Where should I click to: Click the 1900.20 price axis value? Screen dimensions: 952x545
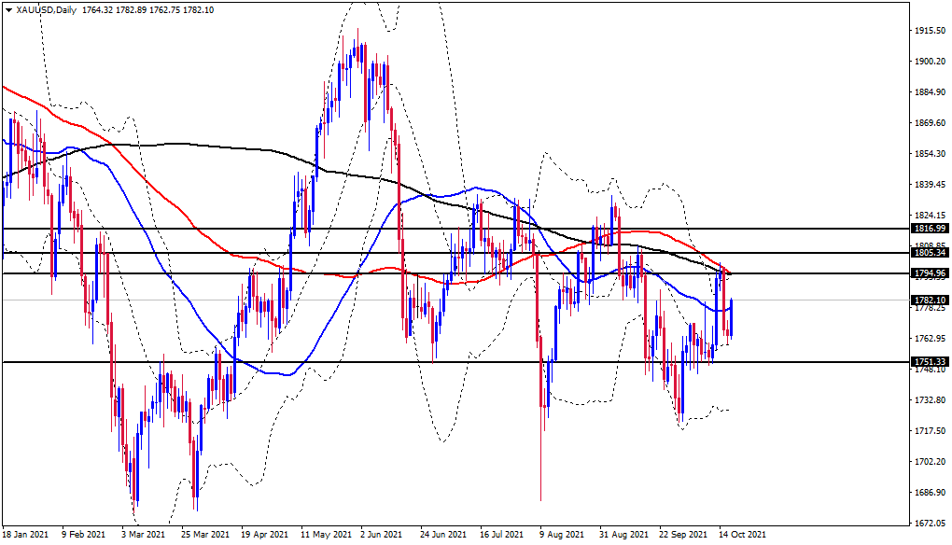pos(931,62)
